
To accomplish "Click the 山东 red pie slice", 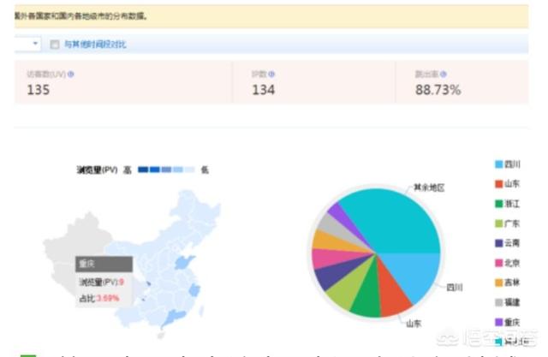I will (x=391, y=294).
